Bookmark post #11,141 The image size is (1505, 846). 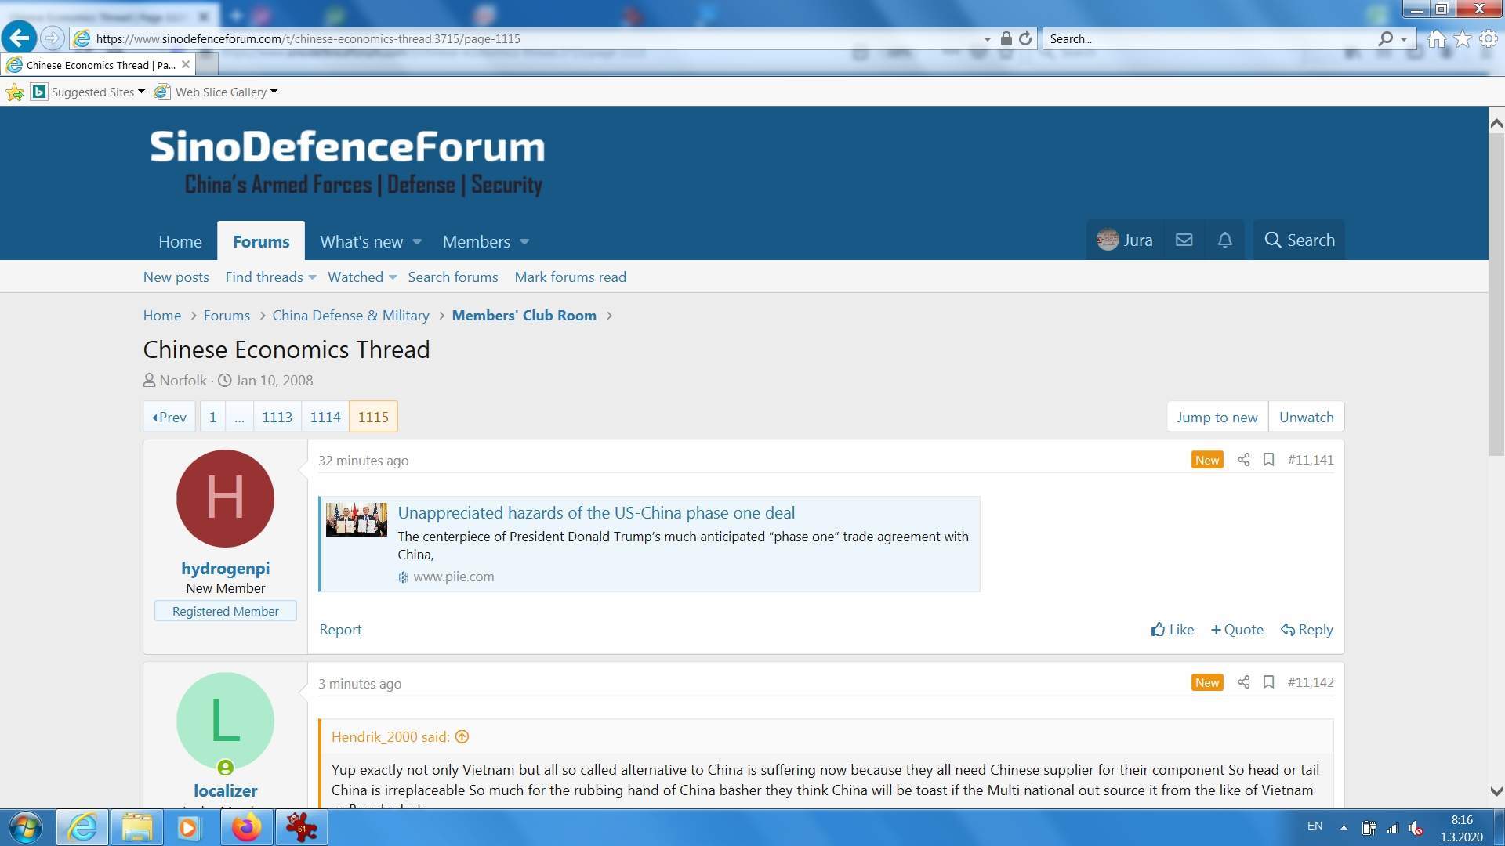pyautogui.click(x=1268, y=460)
